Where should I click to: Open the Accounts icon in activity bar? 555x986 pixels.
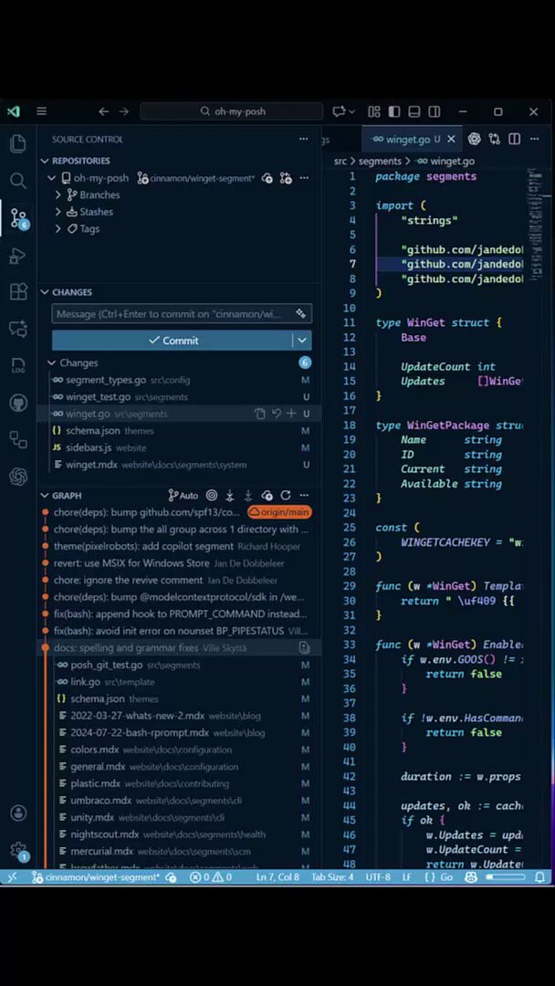tap(18, 813)
